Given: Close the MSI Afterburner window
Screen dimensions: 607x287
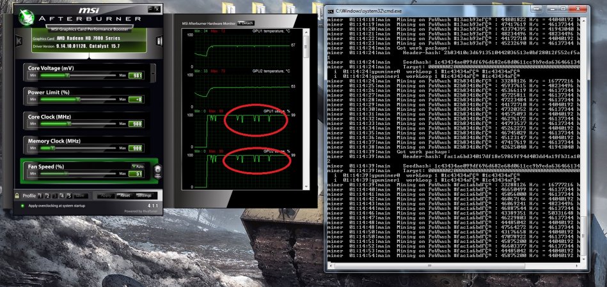Looking at the screenshot, I should tap(157, 9).
